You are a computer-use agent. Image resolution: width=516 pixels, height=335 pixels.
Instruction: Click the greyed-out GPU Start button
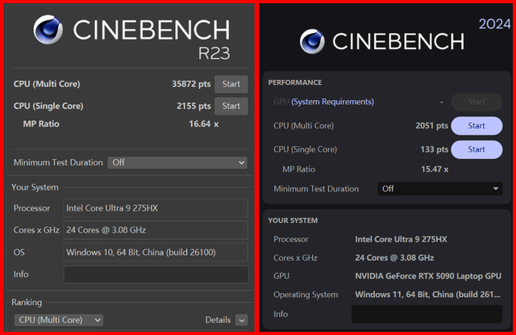pyautogui.click(x=476, y=102)
